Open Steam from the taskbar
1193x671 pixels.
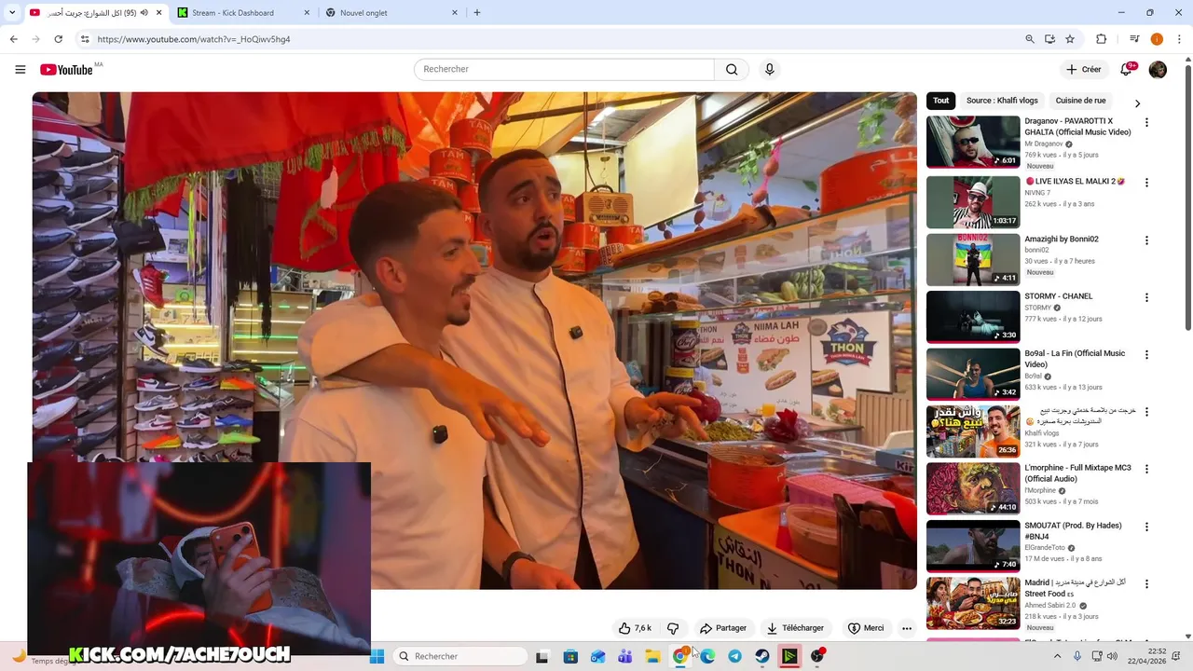click(761, 656)
